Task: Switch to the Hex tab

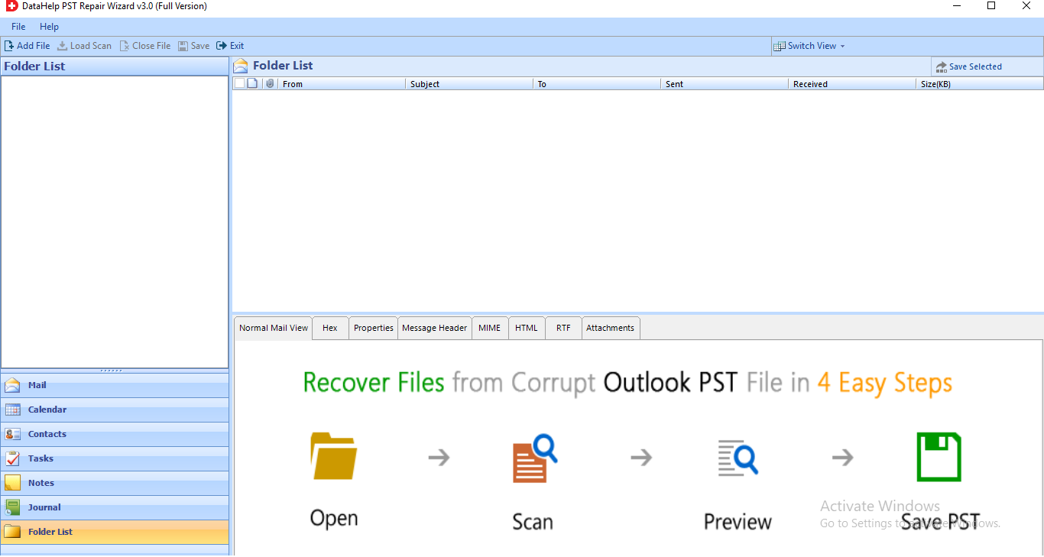Action: [330, 328]
